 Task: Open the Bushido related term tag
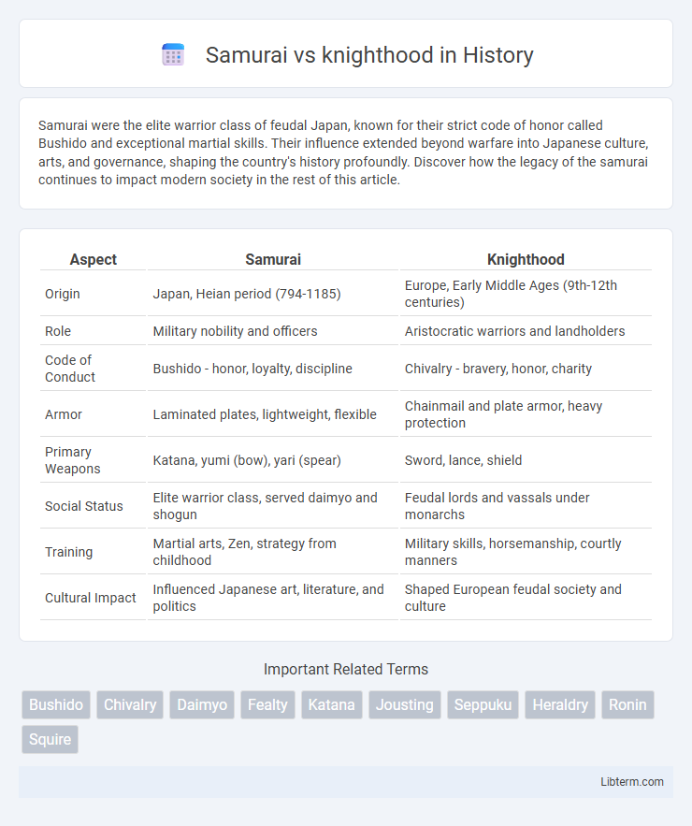tap(56, 704)
